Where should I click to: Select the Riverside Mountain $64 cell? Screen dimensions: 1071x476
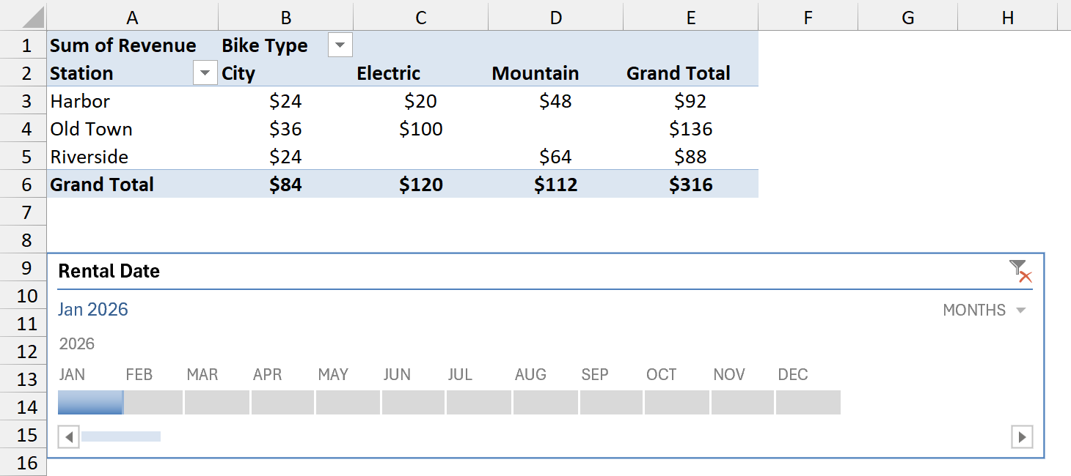[x=556, y=157]
